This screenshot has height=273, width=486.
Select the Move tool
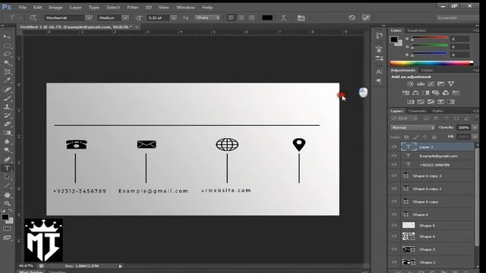point(7,37)
